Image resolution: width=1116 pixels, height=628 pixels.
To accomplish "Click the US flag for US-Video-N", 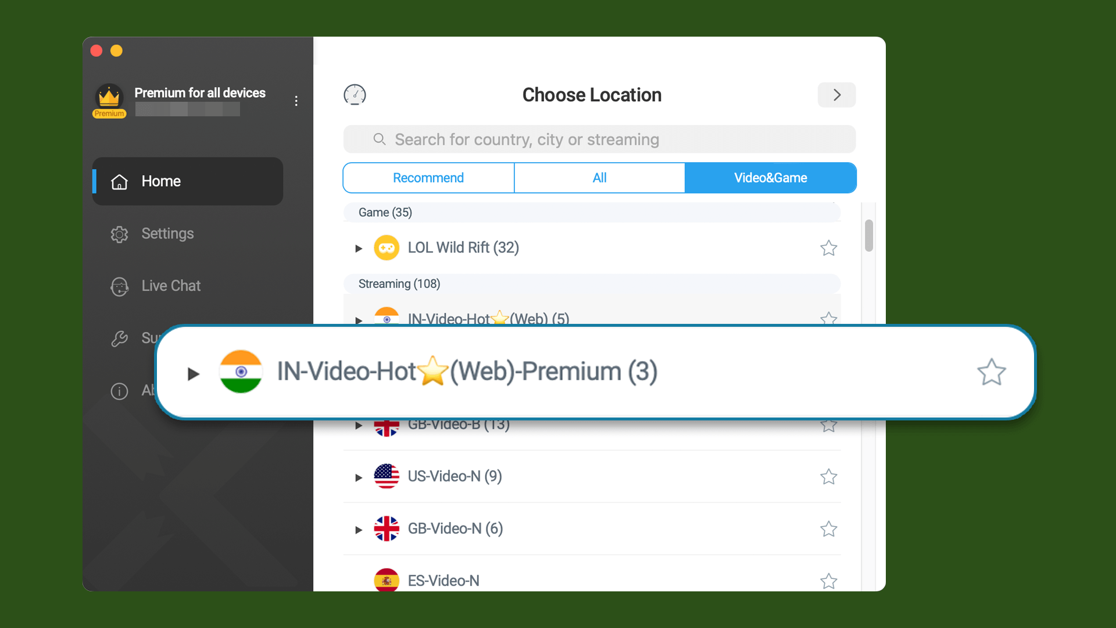I will (x=387, y=476).
